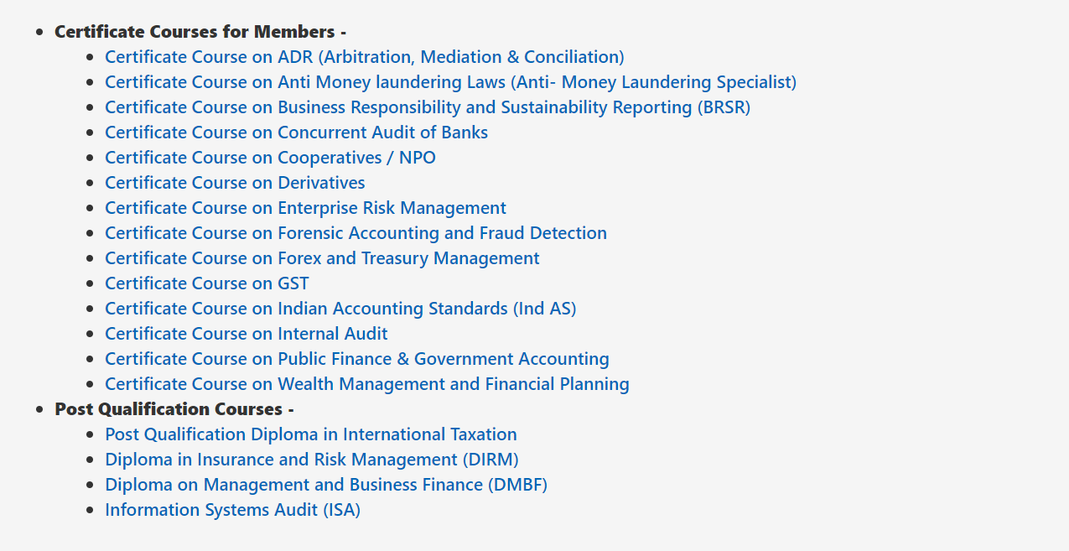
Task: Open Indian Accounting Standards (Ind AS) course
Action: [340, 309]
